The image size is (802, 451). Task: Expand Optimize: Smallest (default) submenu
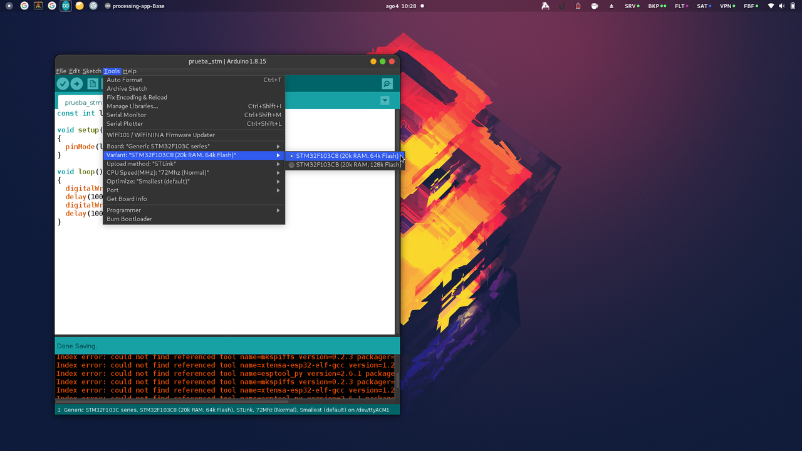pos(194,181)
